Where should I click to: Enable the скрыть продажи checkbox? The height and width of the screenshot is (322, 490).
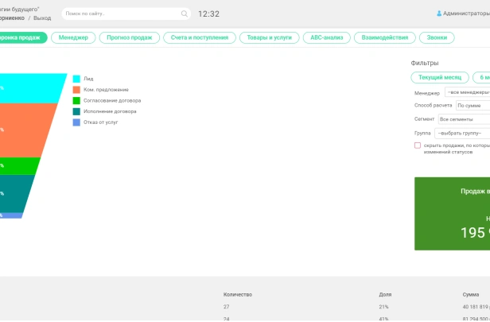click(418, 145)
